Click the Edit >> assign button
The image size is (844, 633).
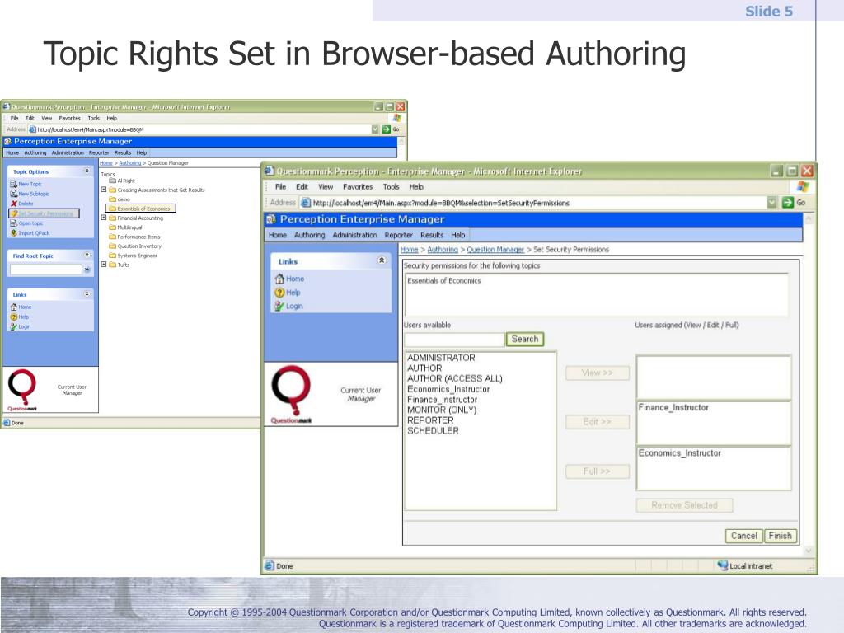(597, 421)
